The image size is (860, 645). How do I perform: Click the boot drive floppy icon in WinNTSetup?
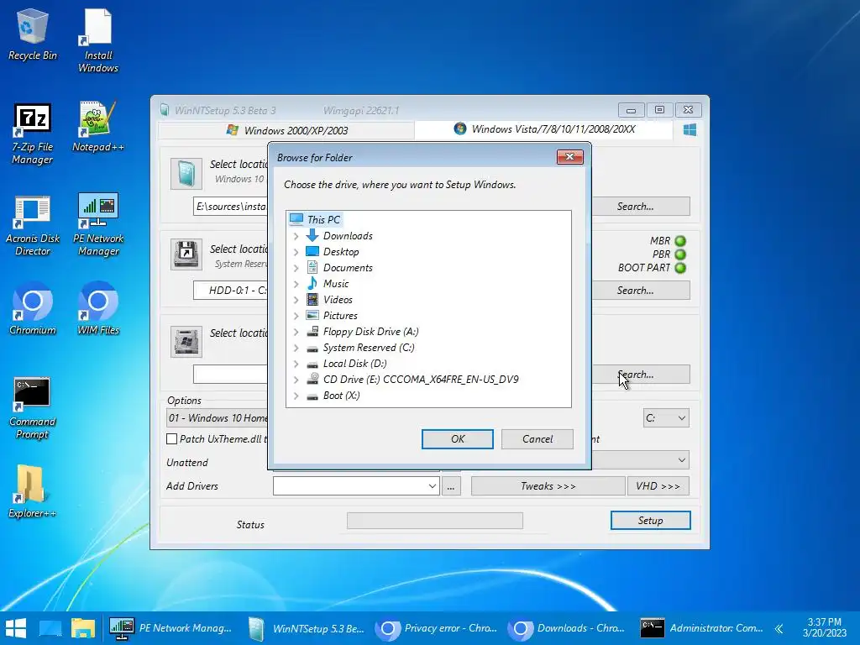tap(186, 254)
